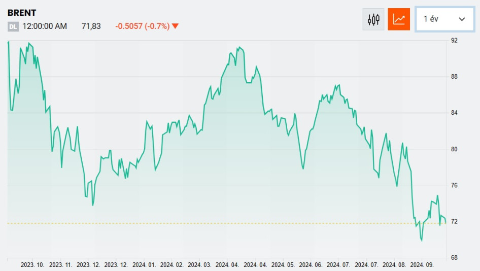Click the 84 y-axis label
The height and width of the screenshot is (271, 480).
tap(454, 113)
